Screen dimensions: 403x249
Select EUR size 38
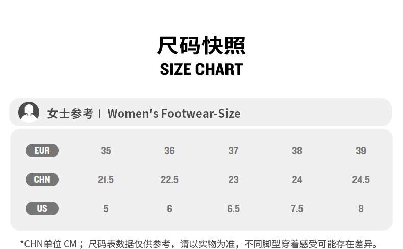click(297, 151)
